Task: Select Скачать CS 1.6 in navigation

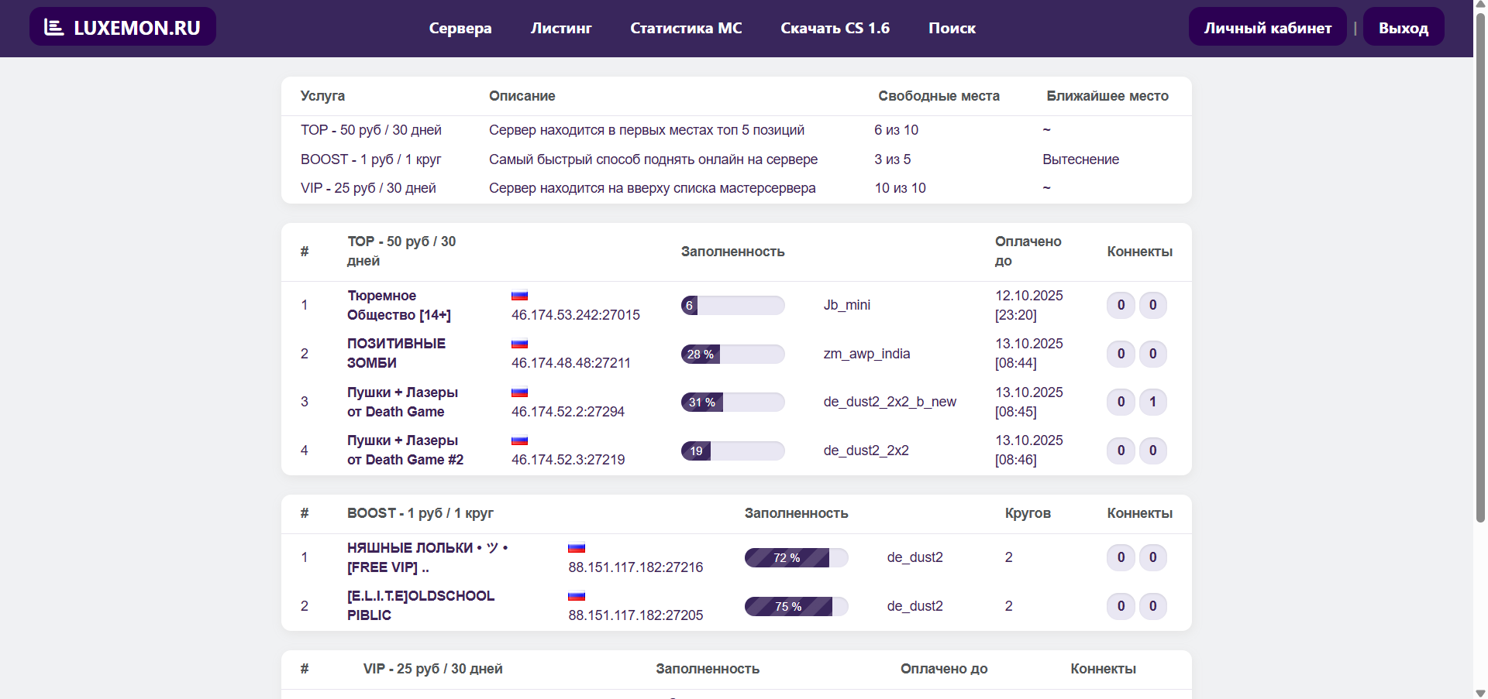Action: click(x=835, y=29)
